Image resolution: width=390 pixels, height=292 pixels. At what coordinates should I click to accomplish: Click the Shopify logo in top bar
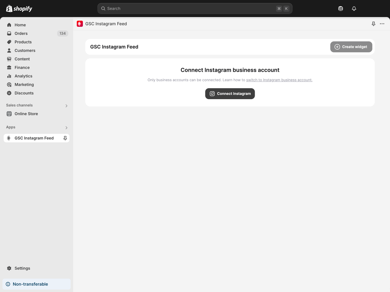[19, 9]
